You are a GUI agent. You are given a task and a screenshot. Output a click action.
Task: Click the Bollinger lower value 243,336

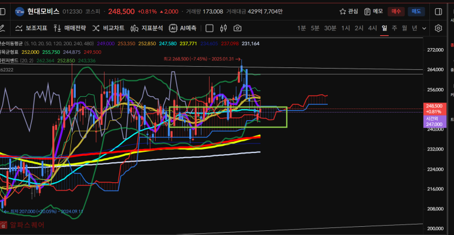click(x=86, y=61)
